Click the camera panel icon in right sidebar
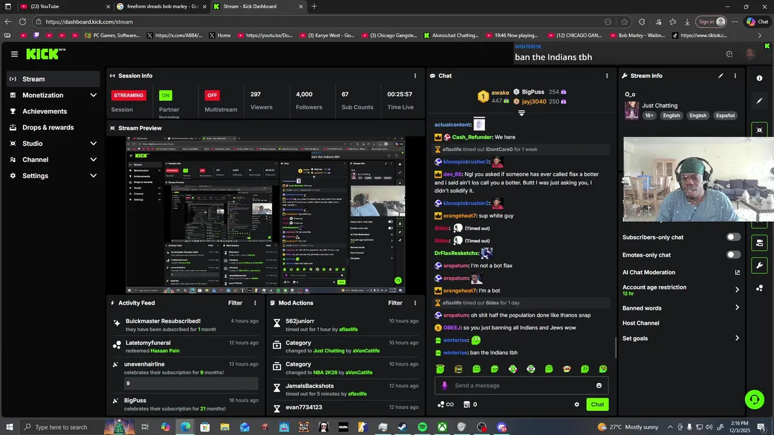 coord(759,243)
